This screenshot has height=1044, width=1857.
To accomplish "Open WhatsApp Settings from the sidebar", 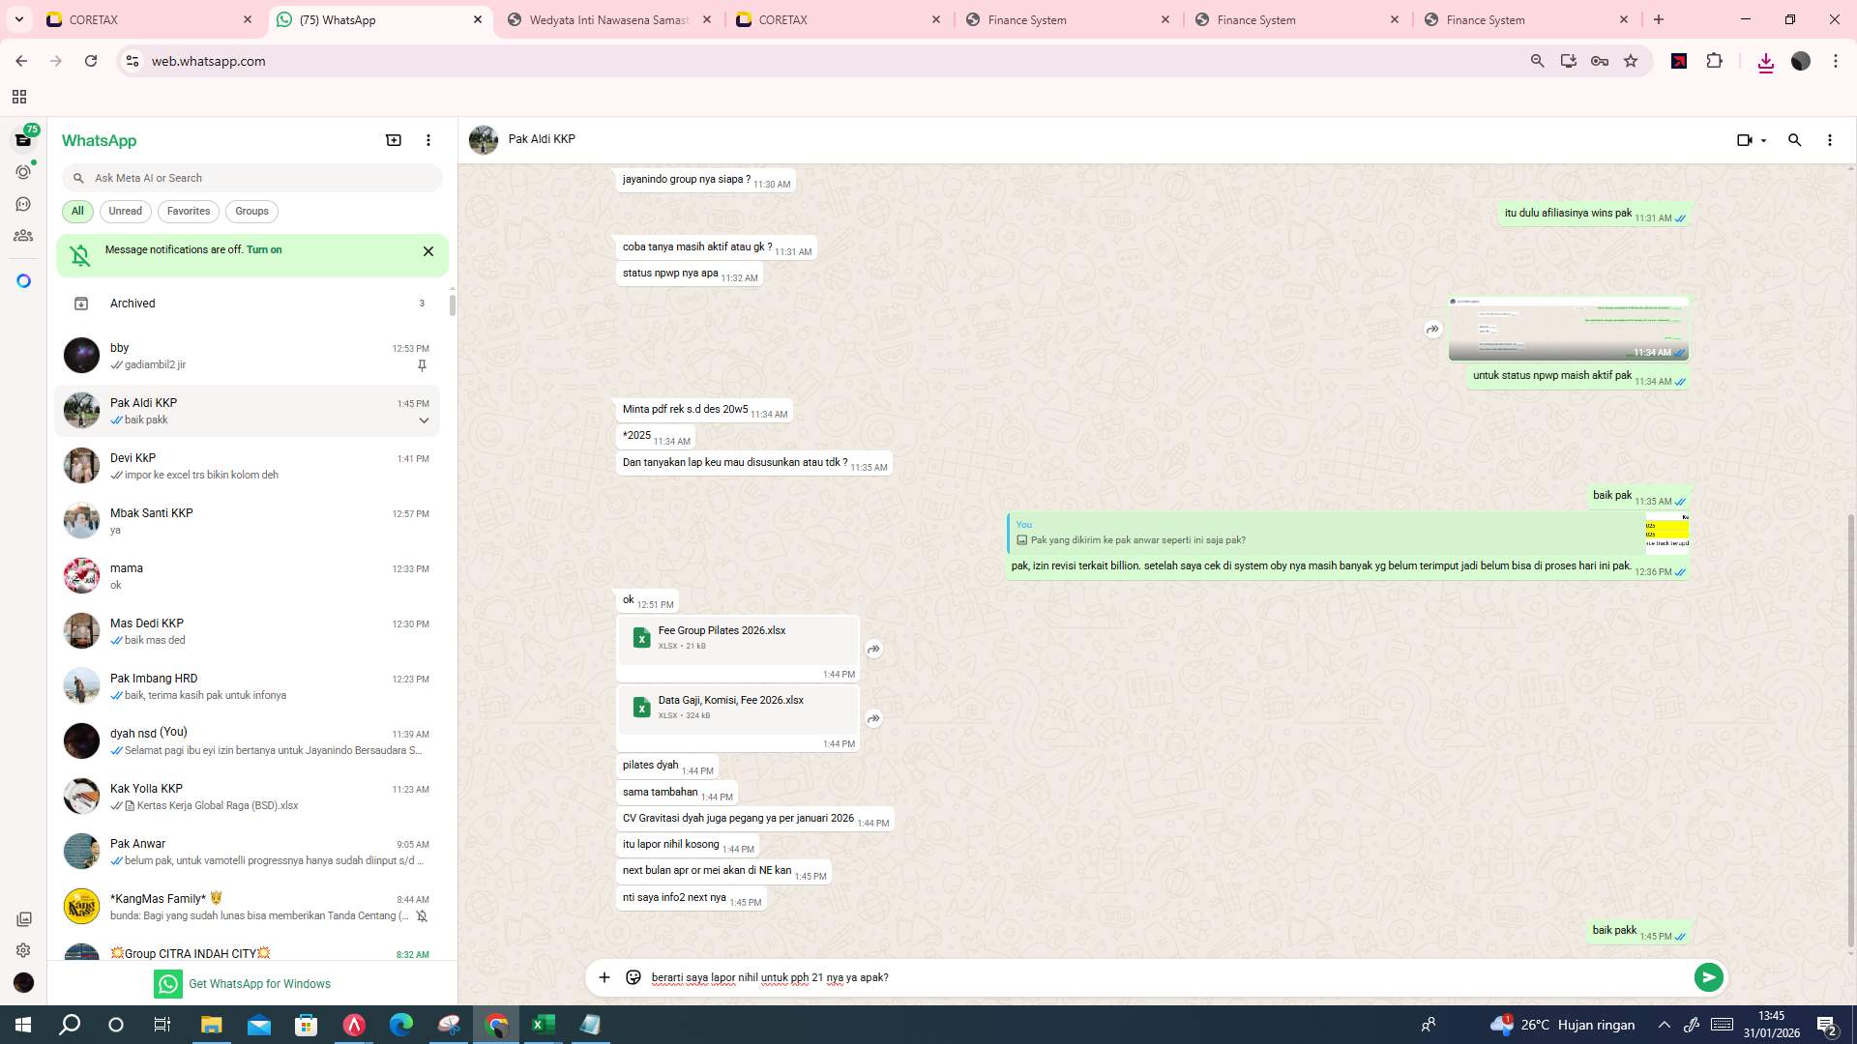I will (x=23, y=950).
